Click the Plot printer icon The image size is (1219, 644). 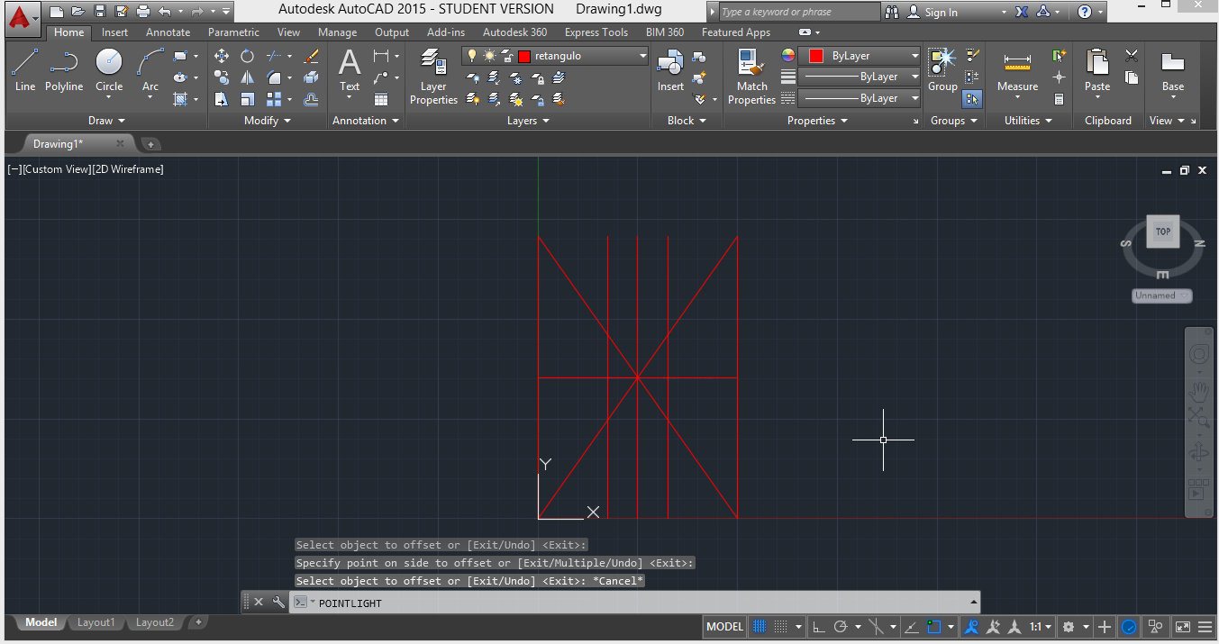click(142, 12)
